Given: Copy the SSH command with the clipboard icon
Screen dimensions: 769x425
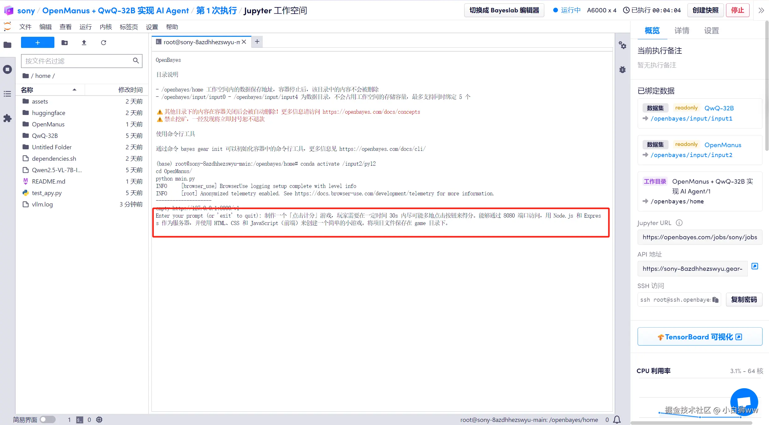Looking at the screenshot, I should tap(715, 300).
